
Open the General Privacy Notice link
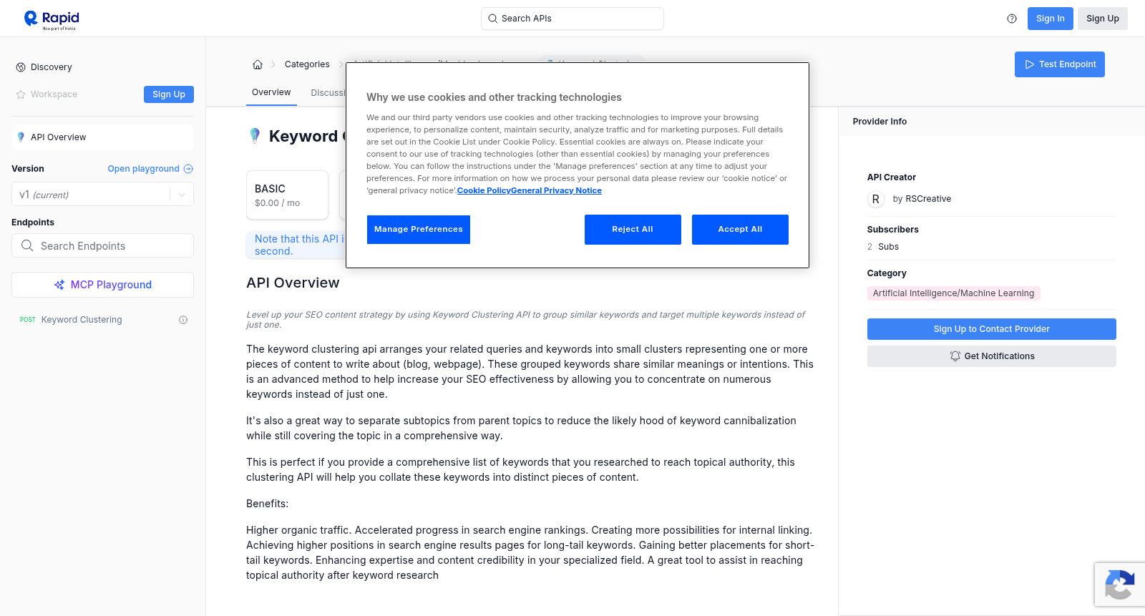click(556, 190)
